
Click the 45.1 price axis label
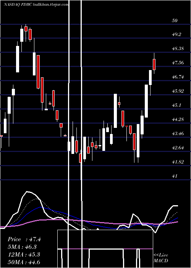(176, 105)
